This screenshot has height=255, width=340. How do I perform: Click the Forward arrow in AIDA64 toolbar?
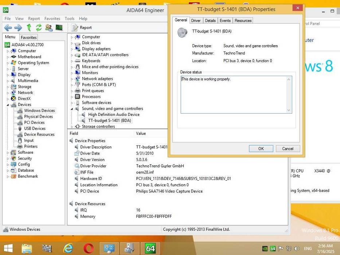(18, 28)
